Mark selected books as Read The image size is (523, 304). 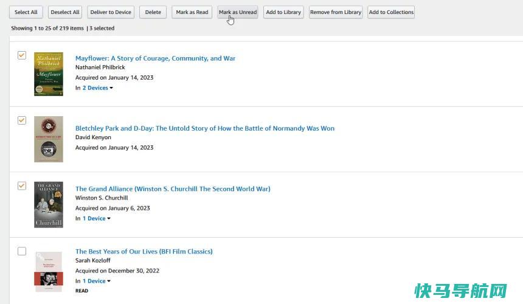pos(192,12)
